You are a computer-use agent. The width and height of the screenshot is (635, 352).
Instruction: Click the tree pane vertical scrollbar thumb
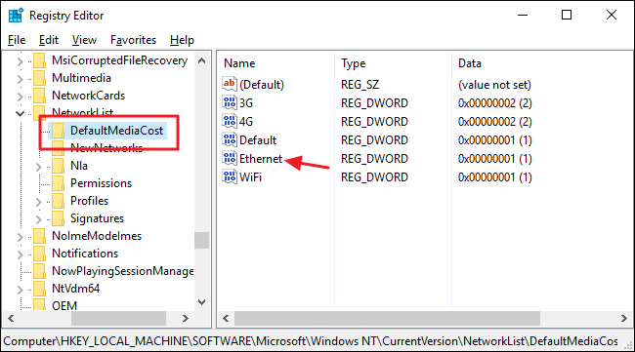tap(201, 240)
